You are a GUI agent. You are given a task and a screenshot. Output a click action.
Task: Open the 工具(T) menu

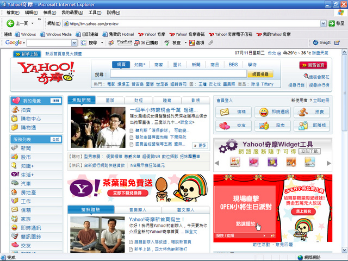95,13
